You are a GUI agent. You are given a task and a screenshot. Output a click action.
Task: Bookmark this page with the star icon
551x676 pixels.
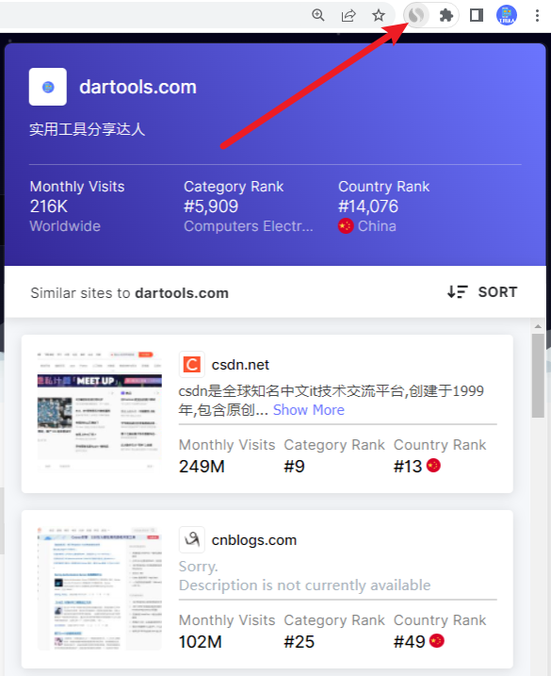click(379, 15)
